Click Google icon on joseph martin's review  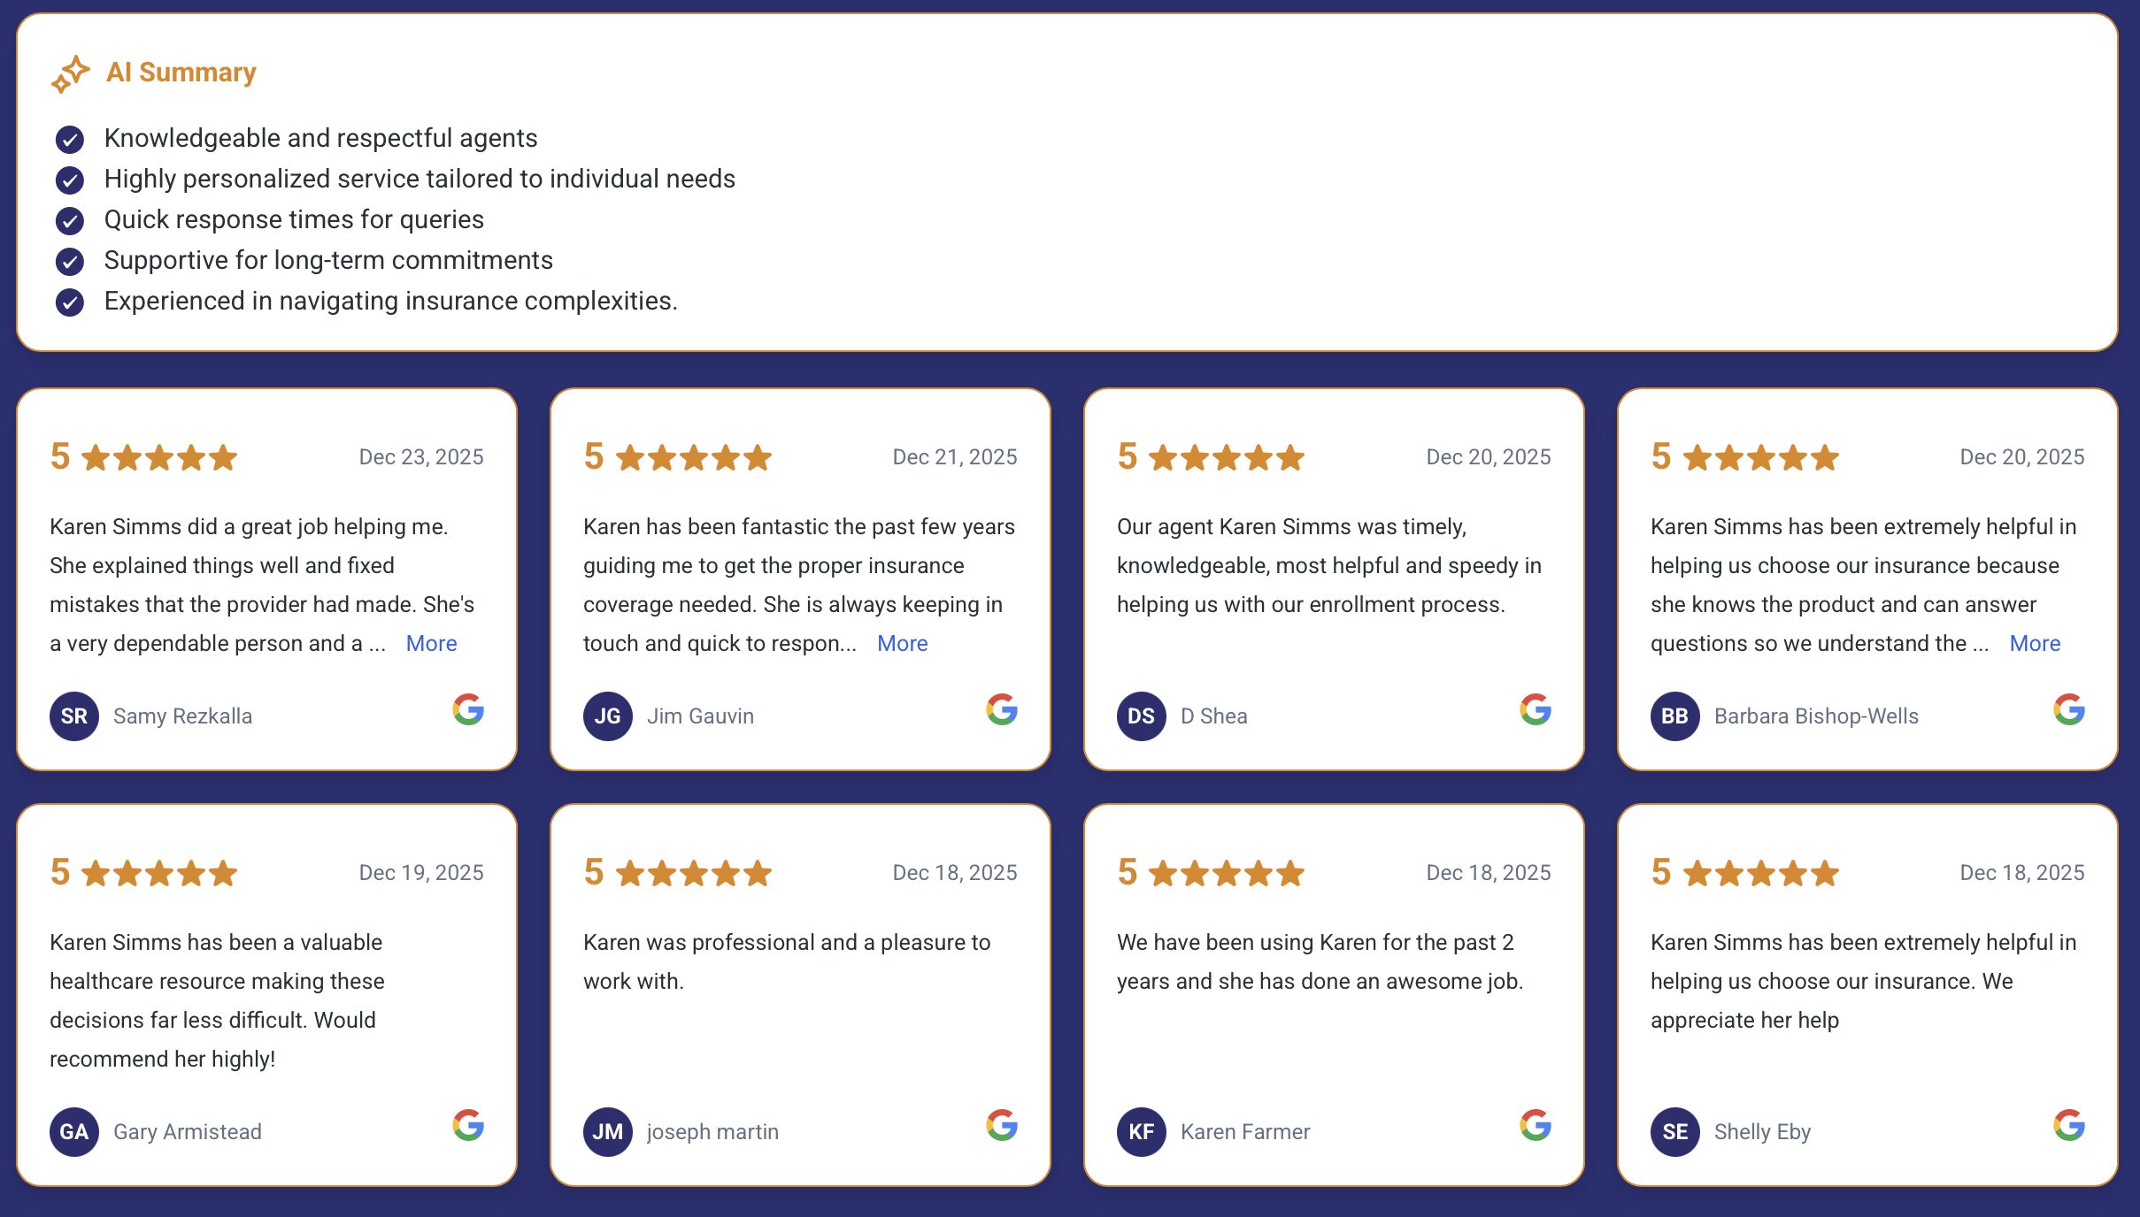click(1001, 1125)
